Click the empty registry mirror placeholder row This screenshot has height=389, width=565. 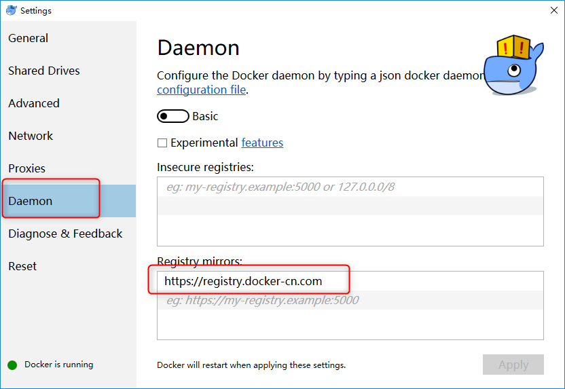350,300
